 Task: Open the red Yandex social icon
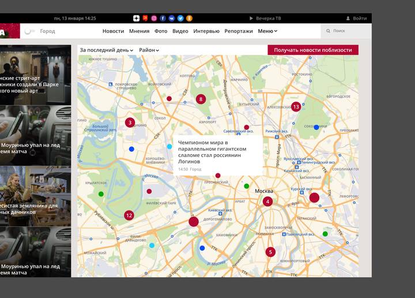coord(145,18)
